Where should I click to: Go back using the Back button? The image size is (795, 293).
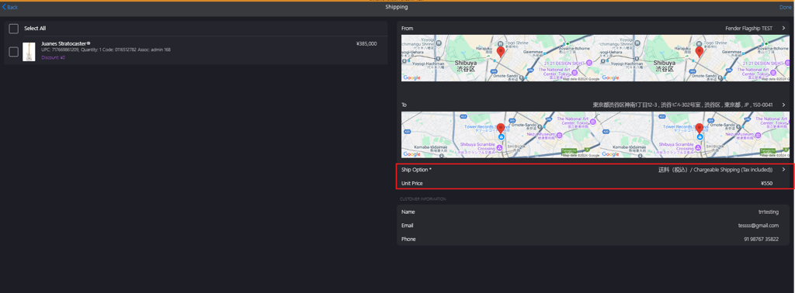(x=9, y=7)
